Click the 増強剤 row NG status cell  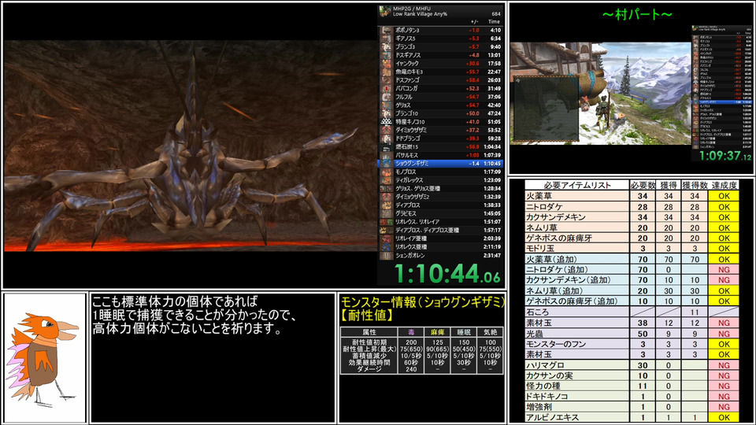[x=724, y=407]
